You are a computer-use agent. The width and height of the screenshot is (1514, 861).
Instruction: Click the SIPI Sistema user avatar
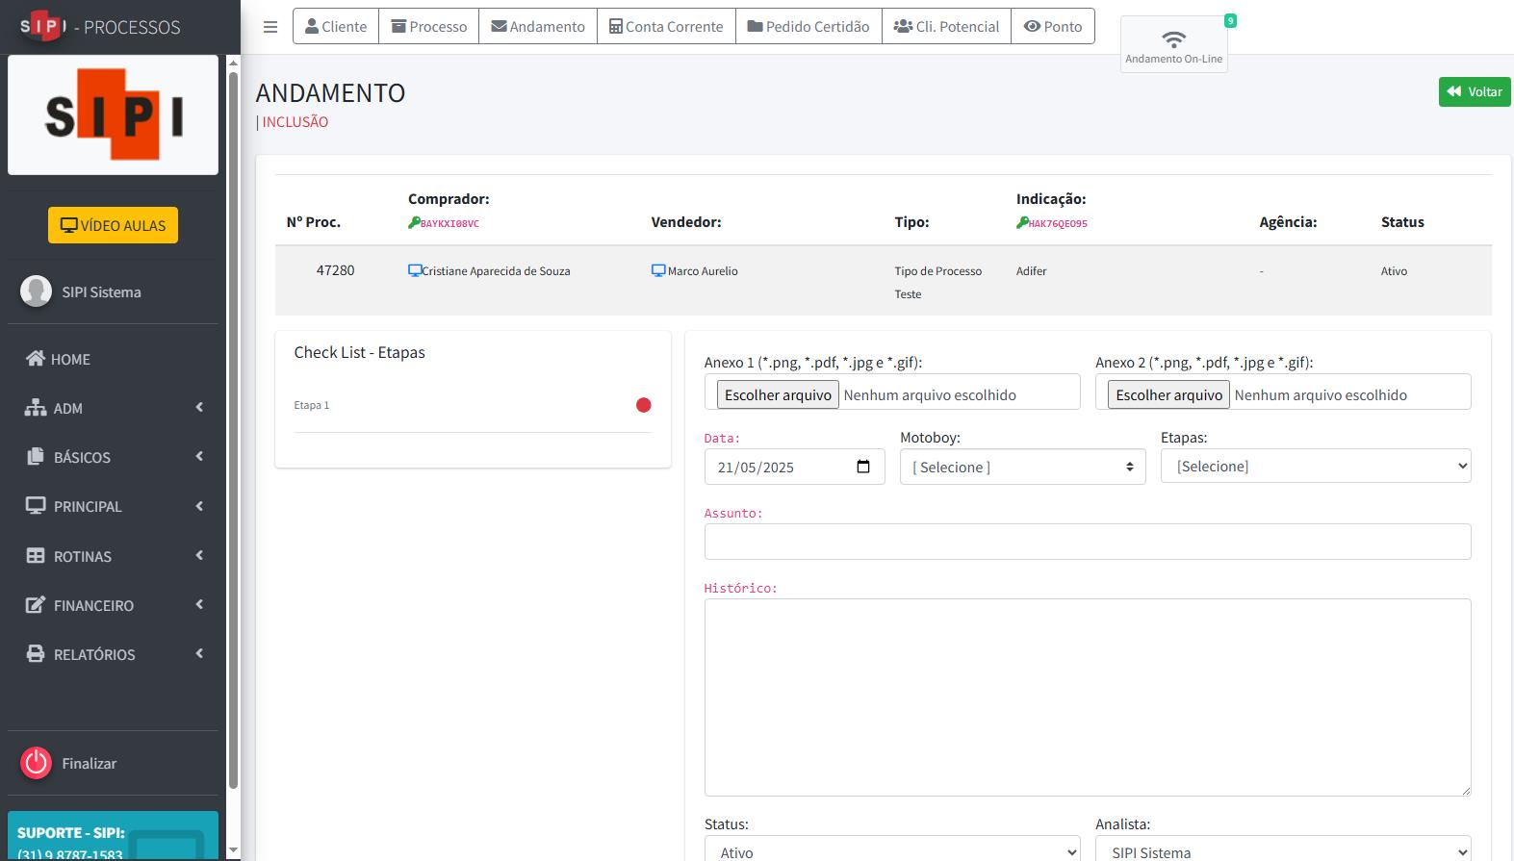tap(36, 291)
